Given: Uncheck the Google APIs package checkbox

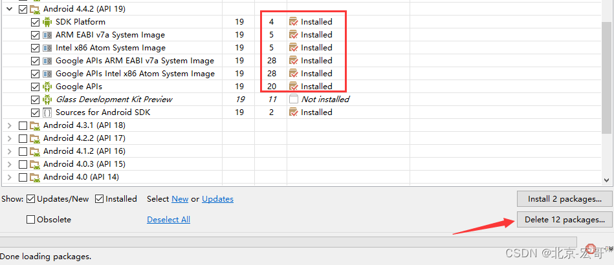Looking at the screenshot, I should tap(35, 87).
